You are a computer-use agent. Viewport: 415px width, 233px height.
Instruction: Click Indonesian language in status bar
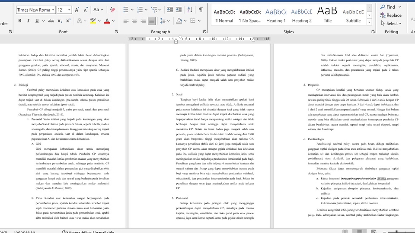tap(25, 232)
